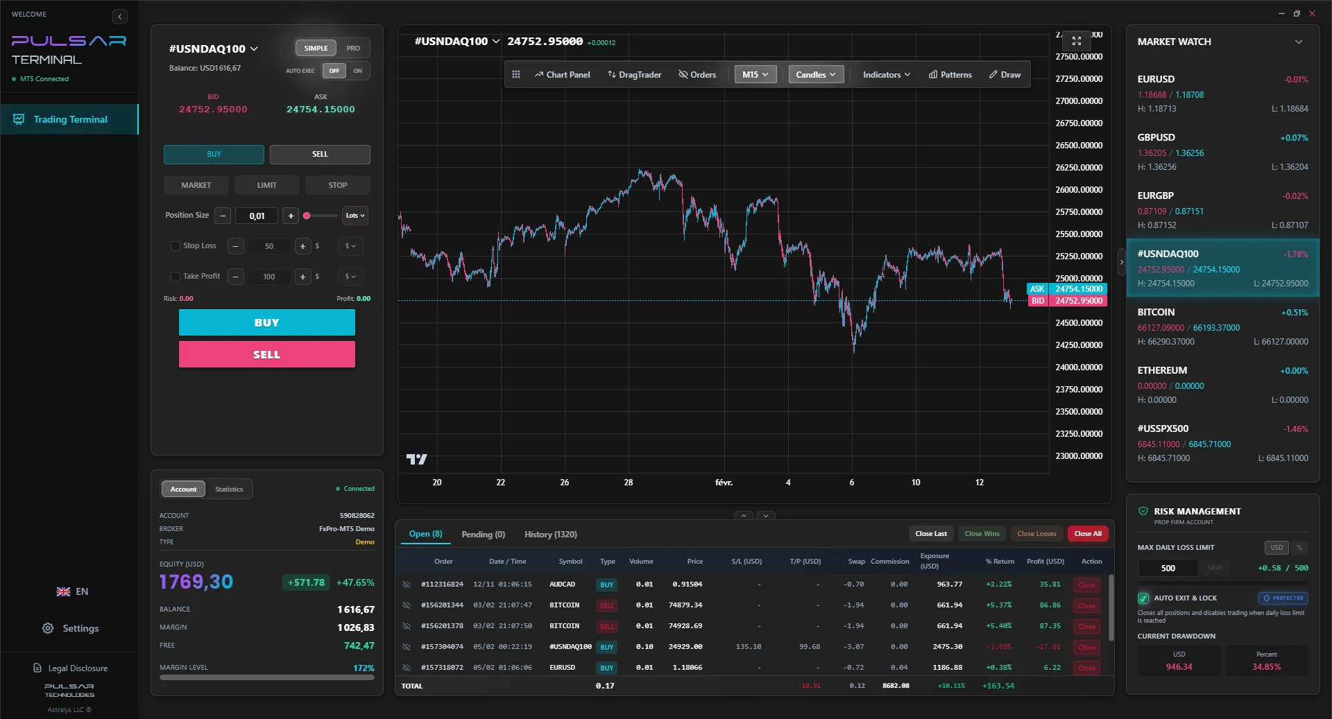This screenshot has height=719, width=1332.
Task: Click Trading Terminal monitor icon
Action: pos(19,119)
